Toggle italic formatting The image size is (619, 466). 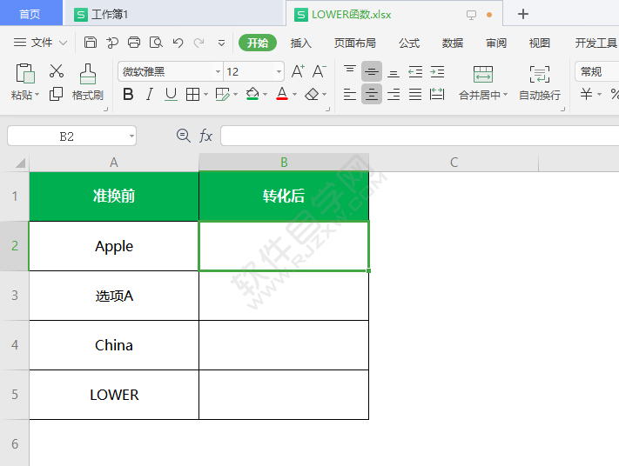pos(149,94)
